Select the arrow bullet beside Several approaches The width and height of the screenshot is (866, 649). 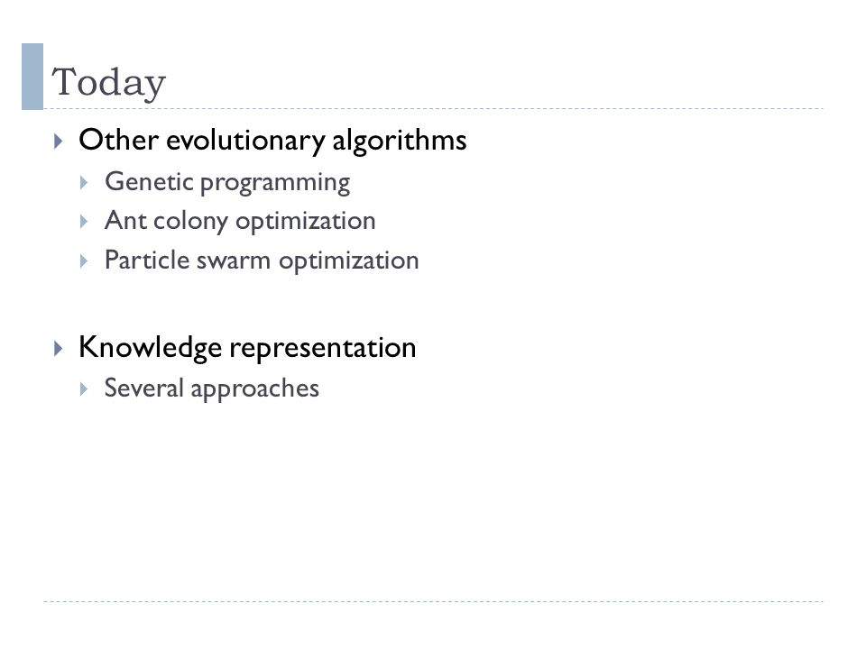[x=83, y=389]
